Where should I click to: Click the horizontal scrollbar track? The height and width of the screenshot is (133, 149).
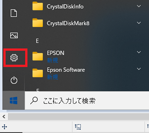point(79,116)
